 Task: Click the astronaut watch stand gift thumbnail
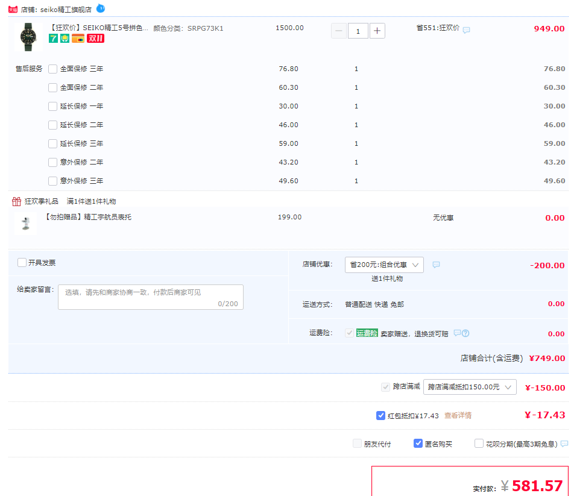pyautogui.click(x=25, y=223)
